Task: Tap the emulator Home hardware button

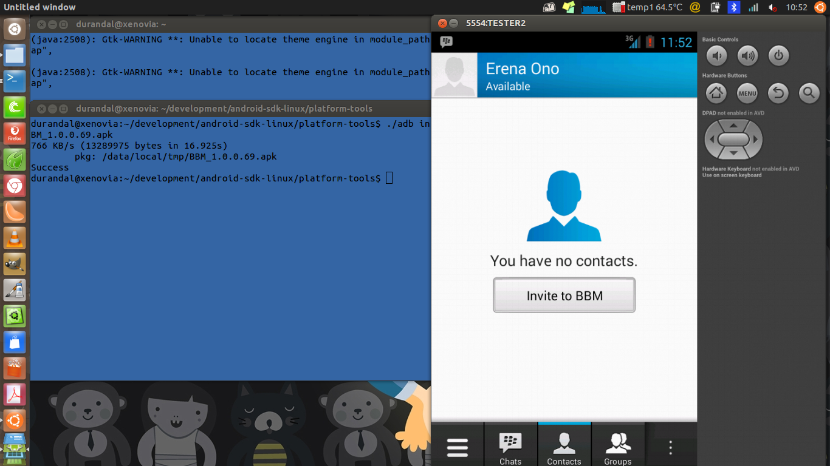Action: click(x=716, y=93)
